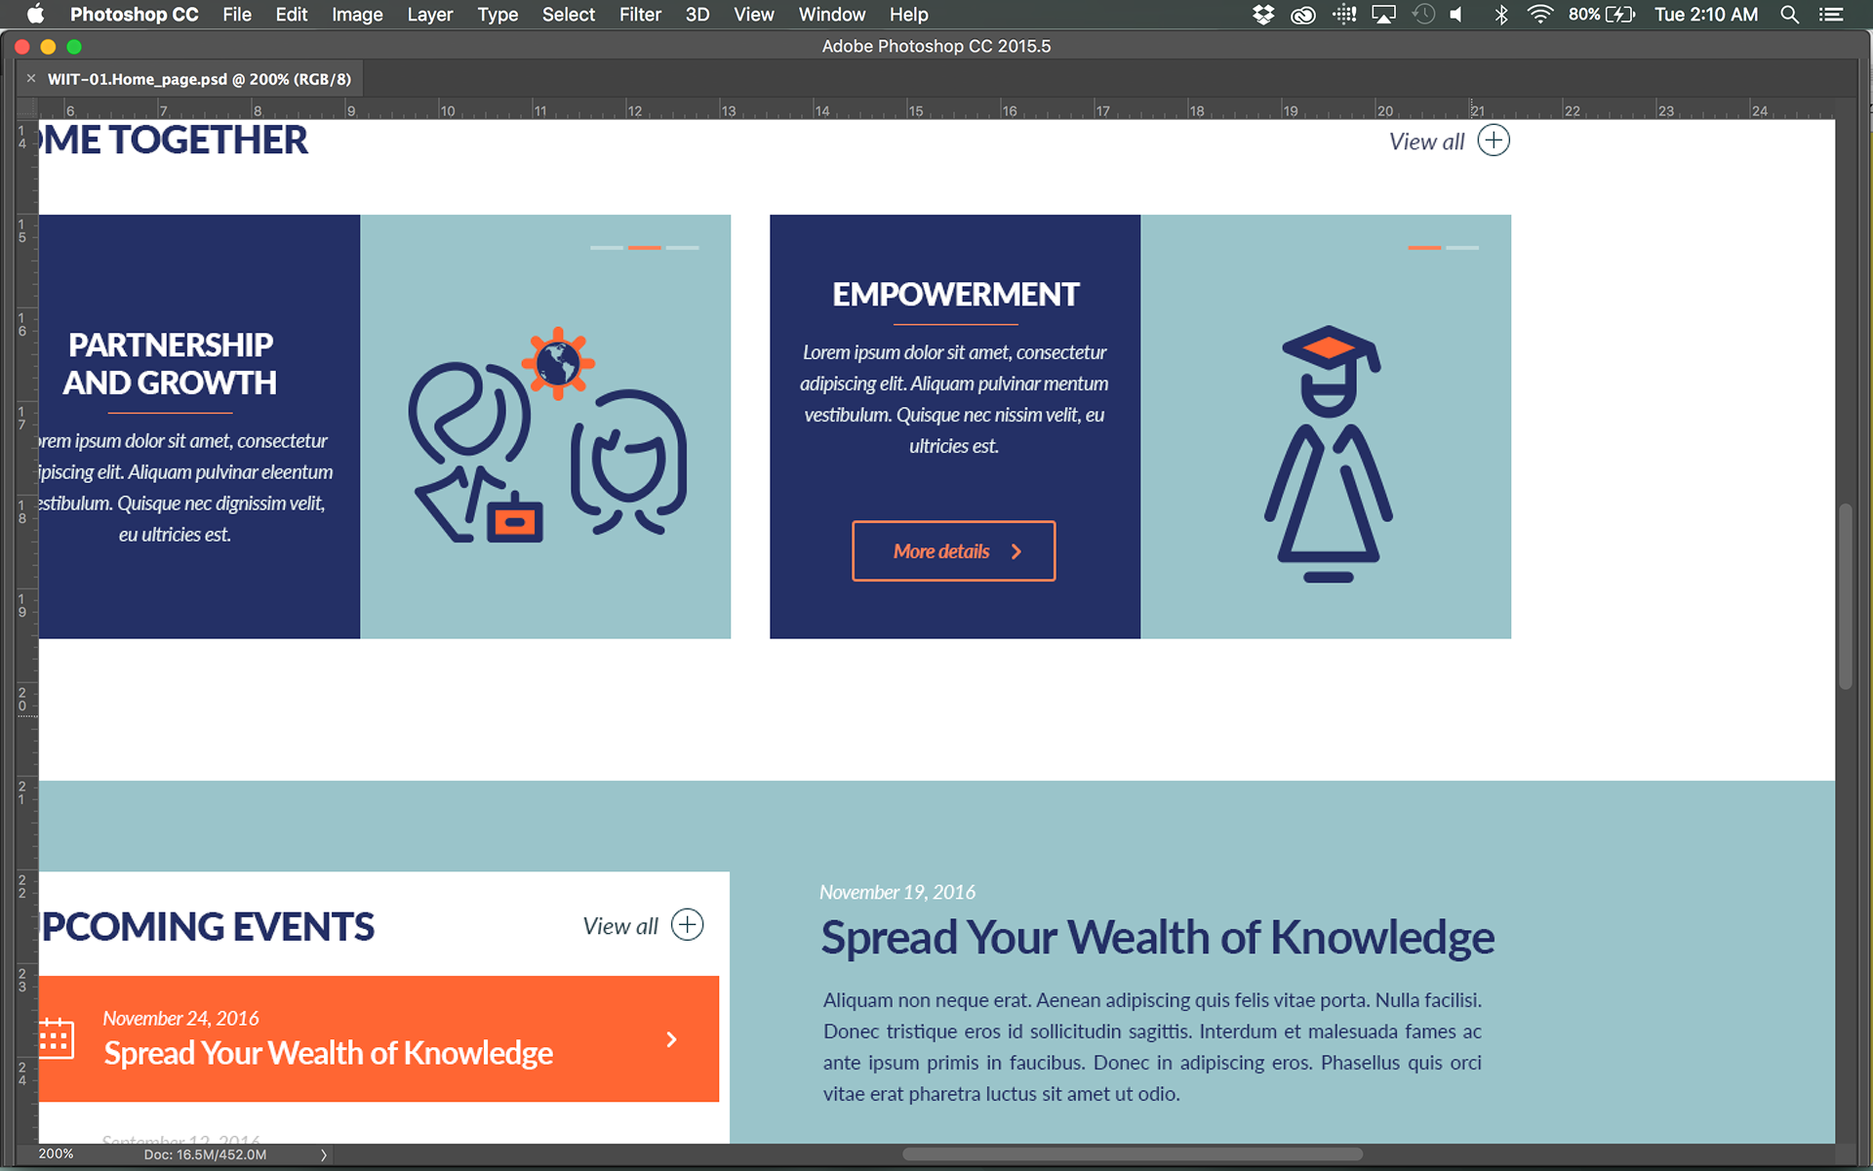Click the More details button

pos(953,551)
